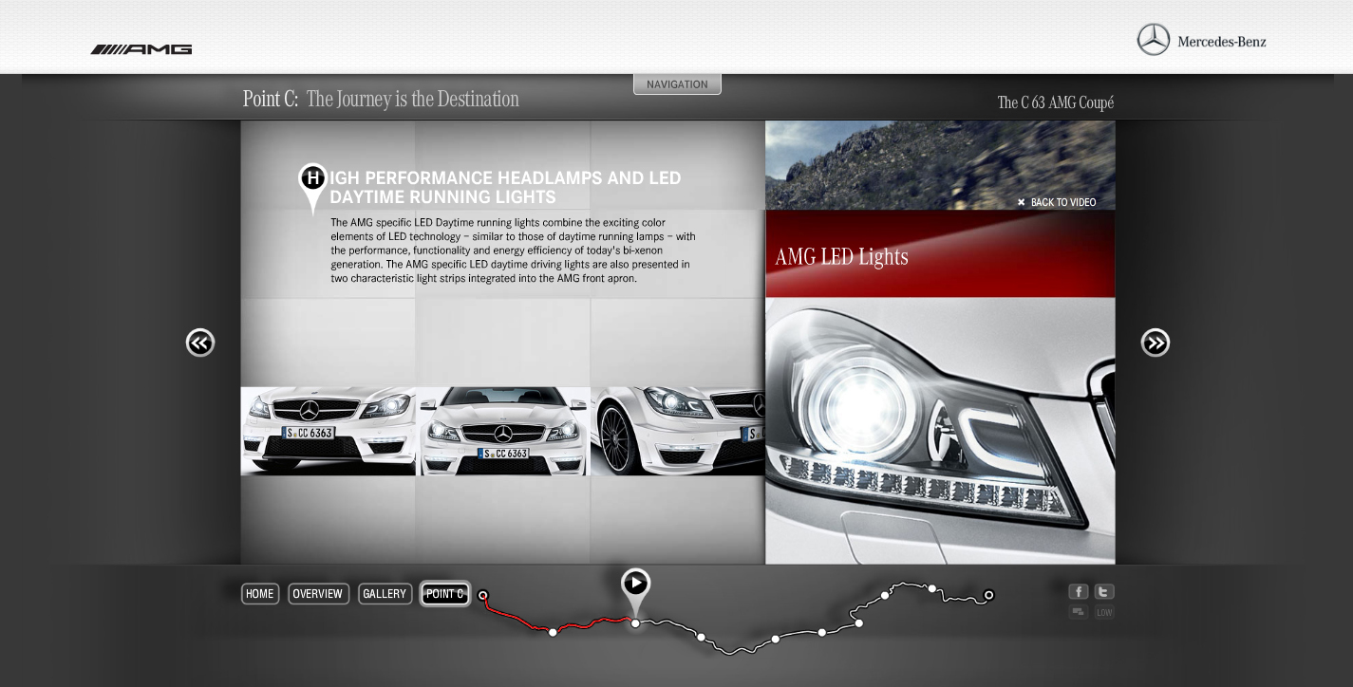Toggle the fullscreen window icon

coord(1078,612)
